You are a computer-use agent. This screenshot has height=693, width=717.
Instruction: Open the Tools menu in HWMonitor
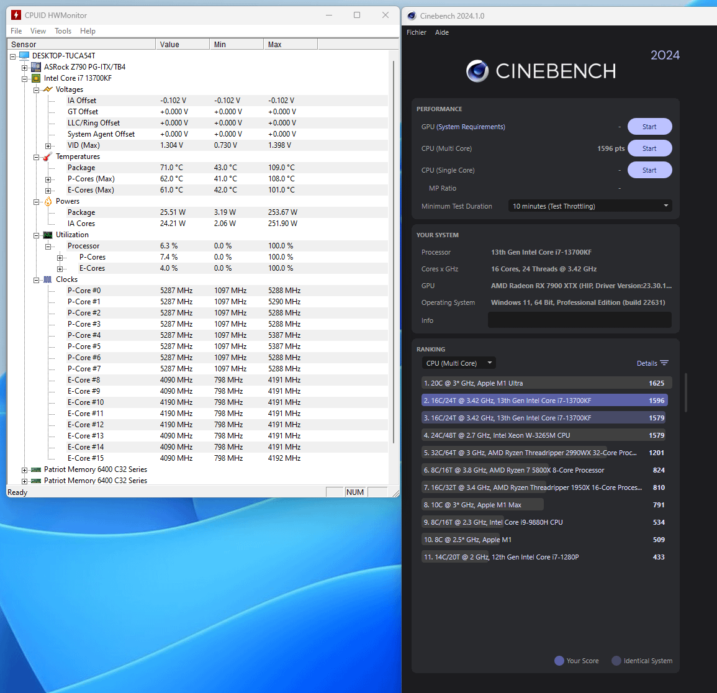pos(63,31)
